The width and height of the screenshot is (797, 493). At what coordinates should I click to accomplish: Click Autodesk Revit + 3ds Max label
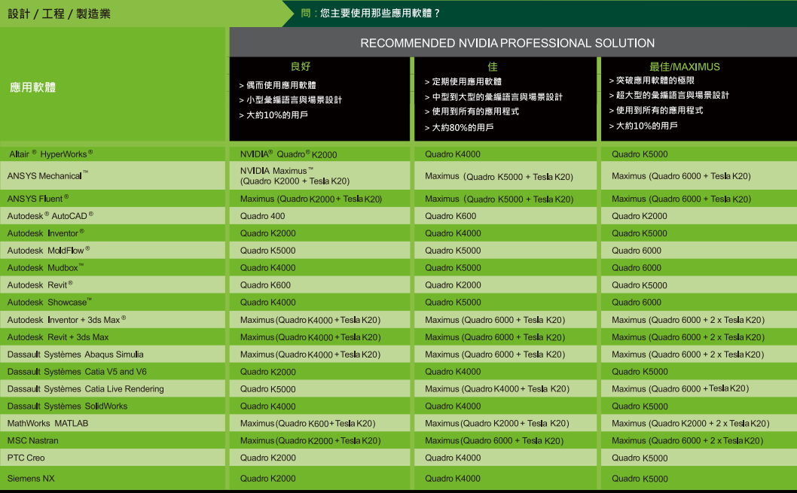tap(58, 337)
